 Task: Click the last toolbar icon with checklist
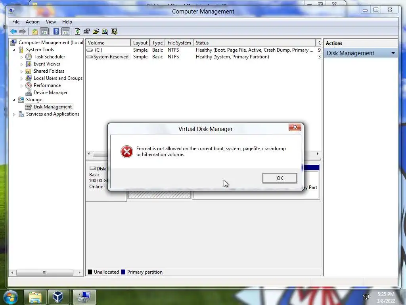114,32
